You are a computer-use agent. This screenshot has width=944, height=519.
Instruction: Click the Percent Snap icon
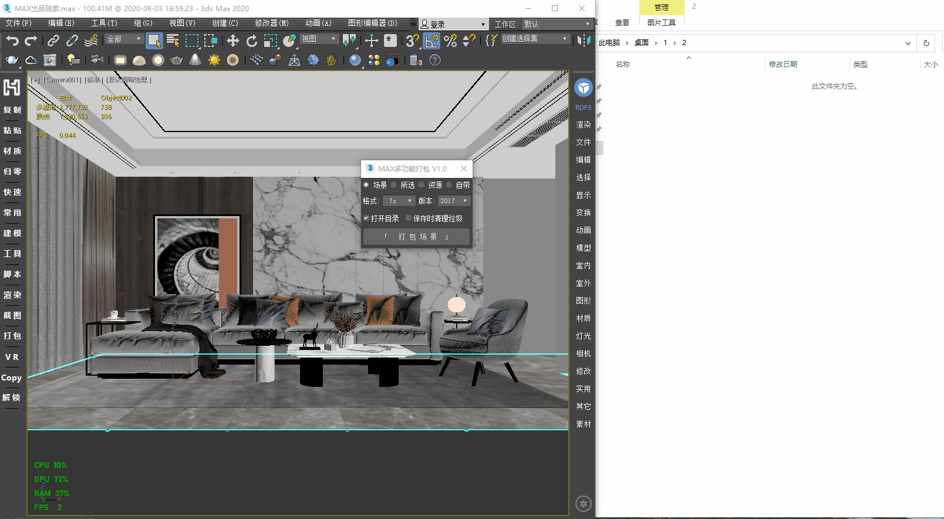450,41
